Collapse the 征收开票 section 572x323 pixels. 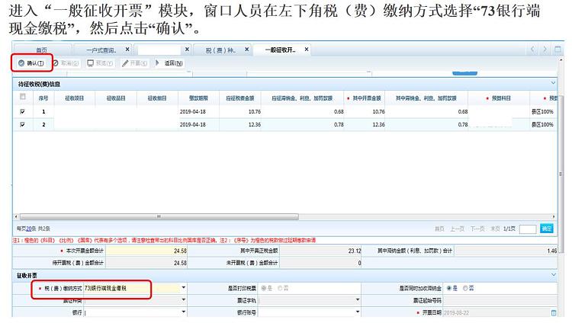pyautogui.click(x=553, y=274)
